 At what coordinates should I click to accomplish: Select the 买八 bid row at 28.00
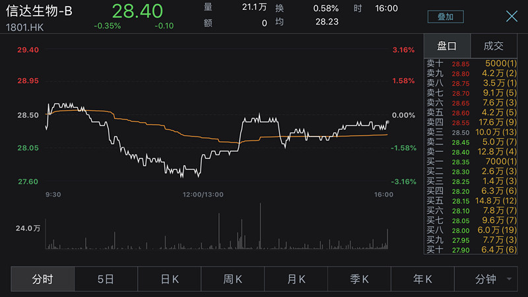(471, 230)
